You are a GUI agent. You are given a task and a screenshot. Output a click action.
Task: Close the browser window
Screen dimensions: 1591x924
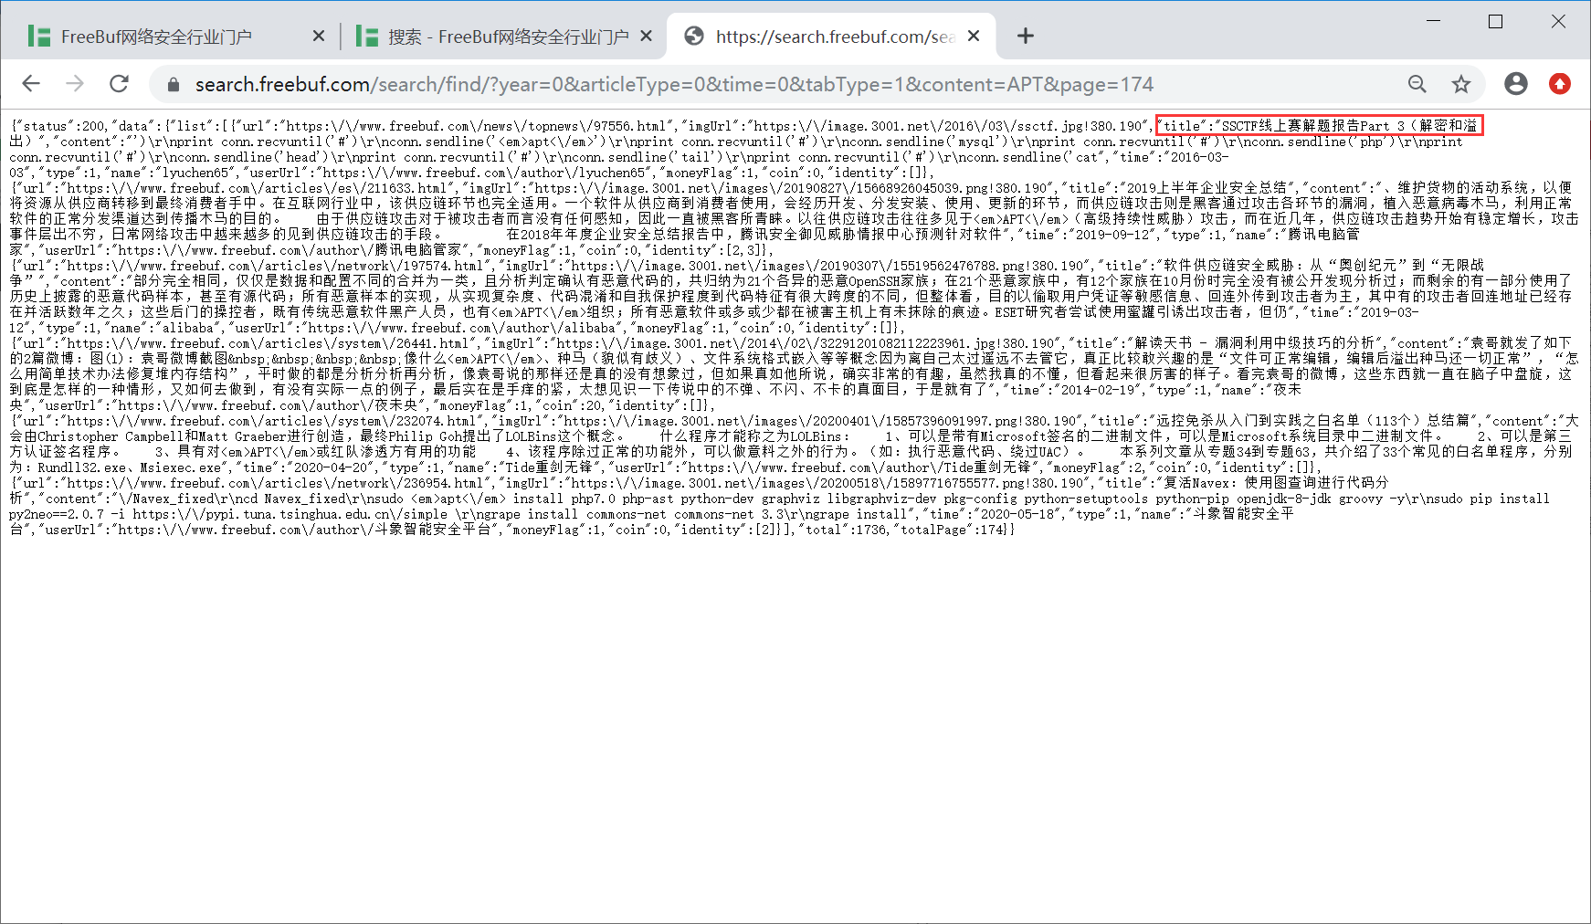(x=1558, y=21)
